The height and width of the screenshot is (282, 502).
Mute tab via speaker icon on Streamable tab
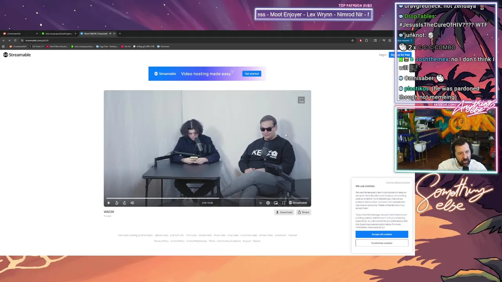click(110, 34)
